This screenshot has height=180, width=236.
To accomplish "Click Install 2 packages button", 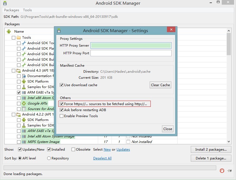I will pyautogui.click(x=211, y=150).
